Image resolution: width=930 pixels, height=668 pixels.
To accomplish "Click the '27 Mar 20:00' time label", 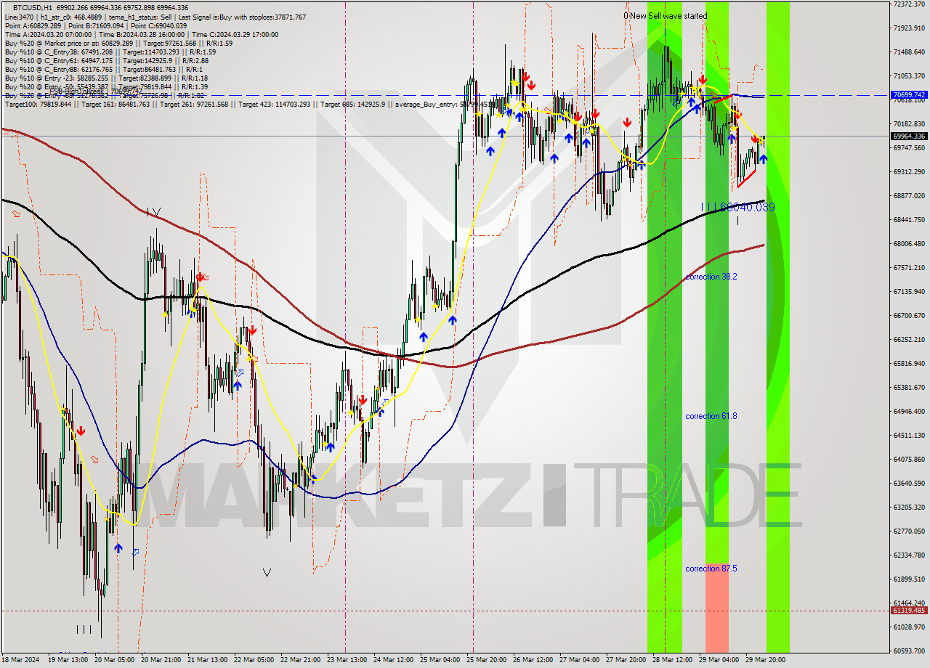I will coord(626,660).
